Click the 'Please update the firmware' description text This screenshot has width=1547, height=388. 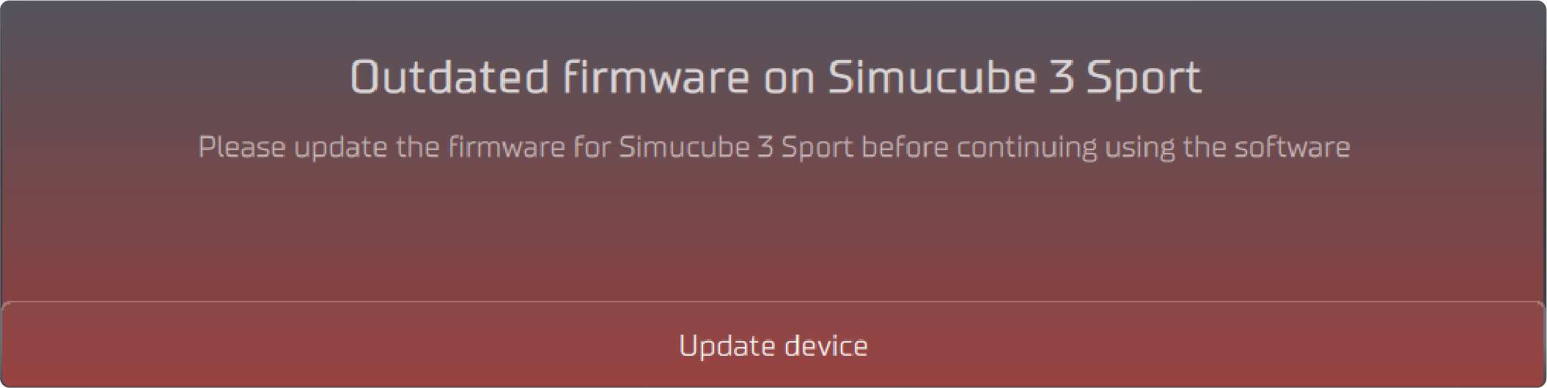click(774, 147)
